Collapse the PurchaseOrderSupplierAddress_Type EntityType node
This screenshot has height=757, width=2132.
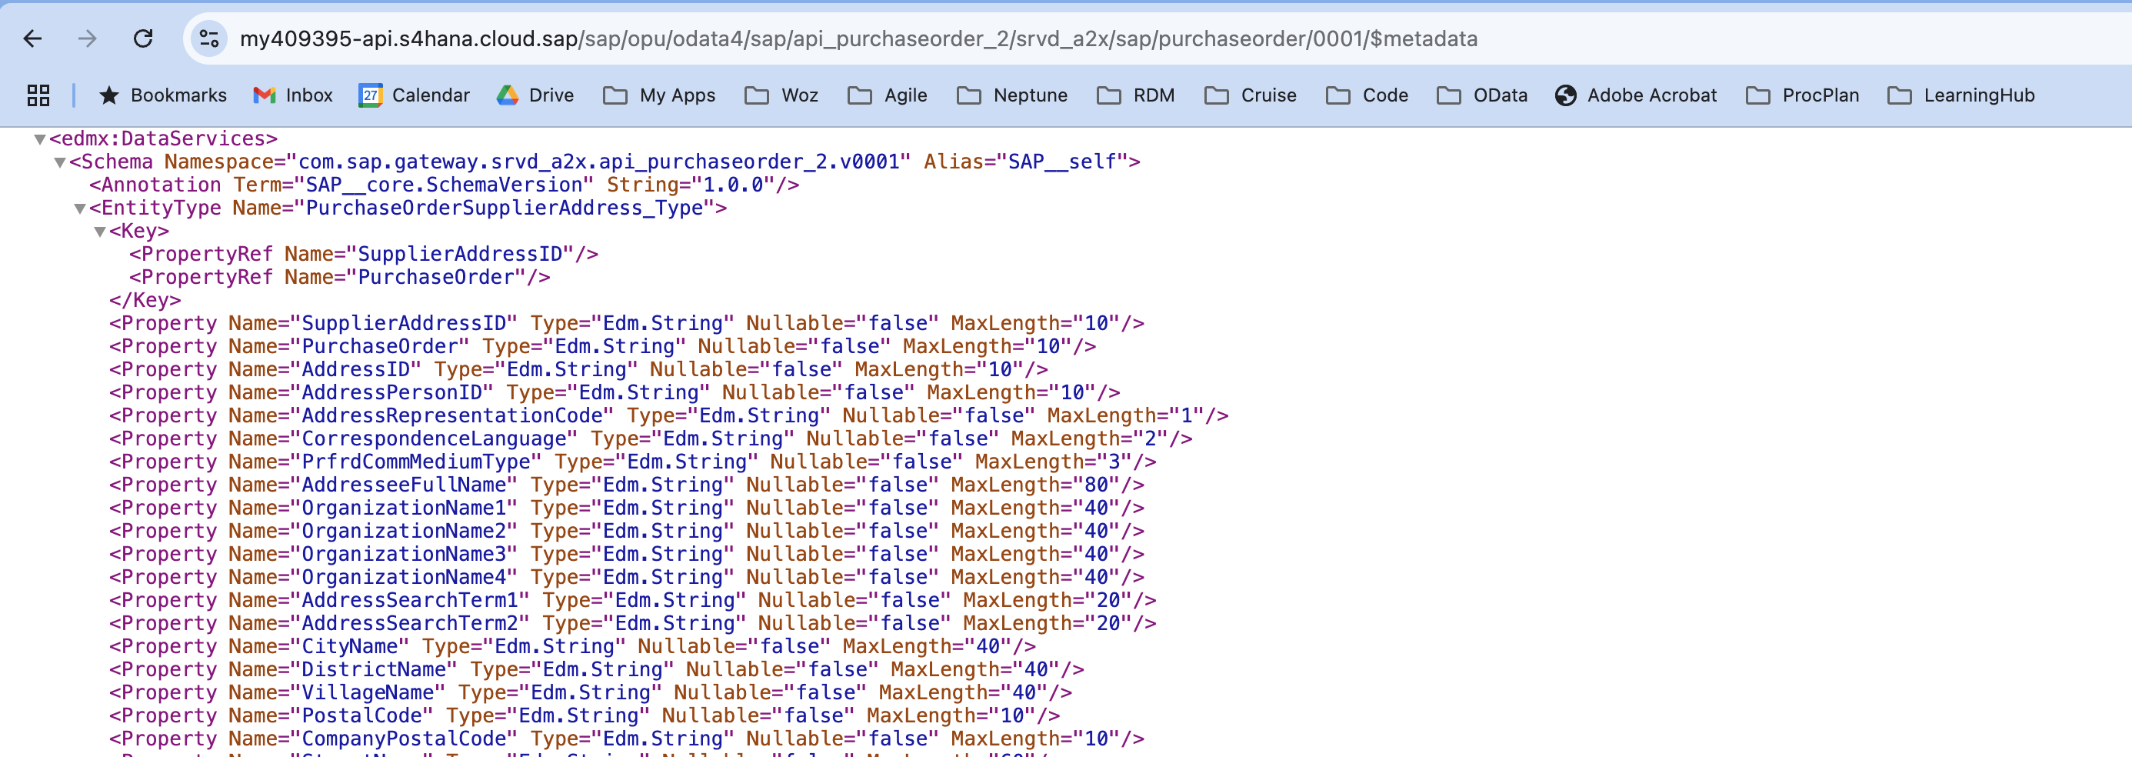79,208
